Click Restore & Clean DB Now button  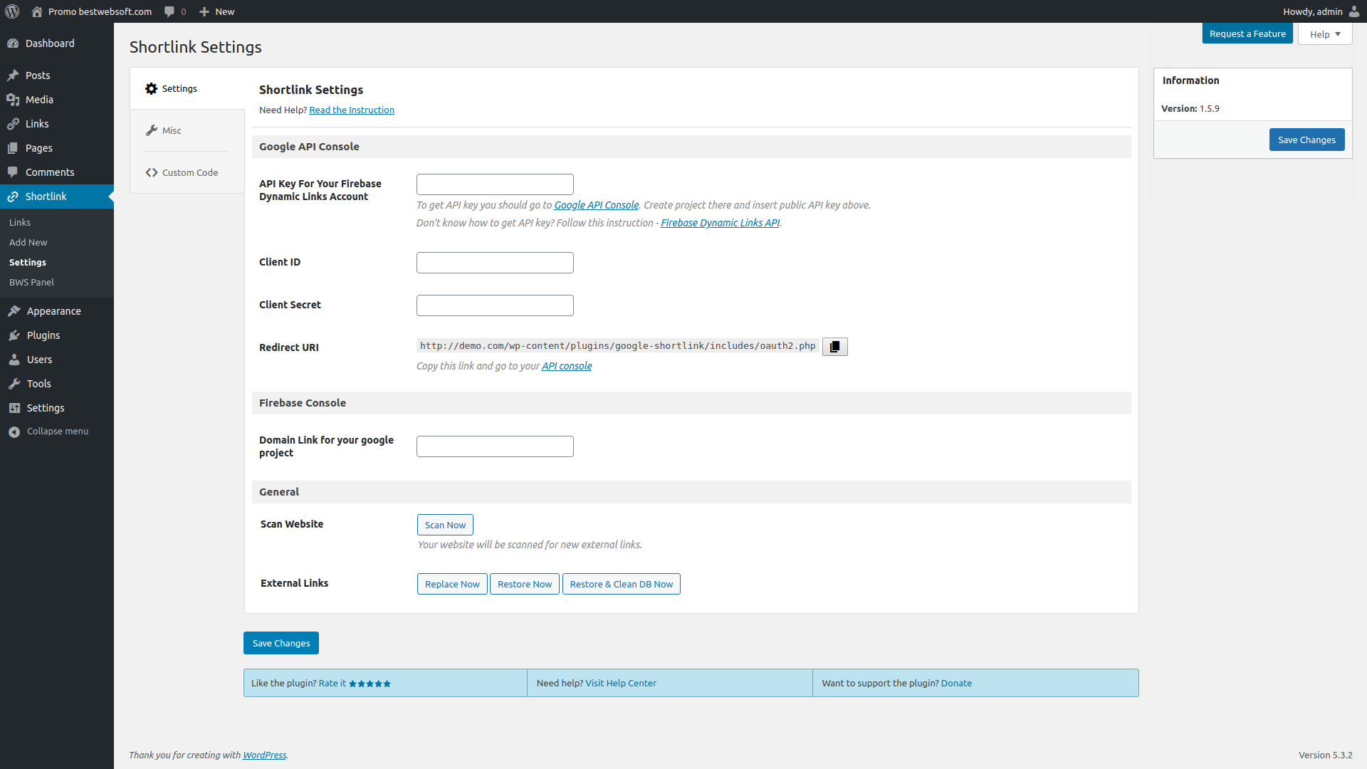622,584
